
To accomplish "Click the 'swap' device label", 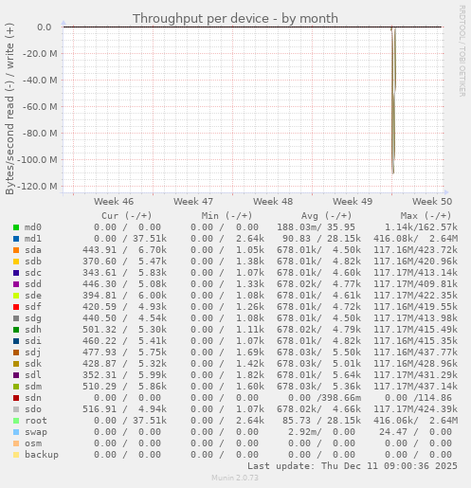I will pyautogui.click(x=36, y=432).
